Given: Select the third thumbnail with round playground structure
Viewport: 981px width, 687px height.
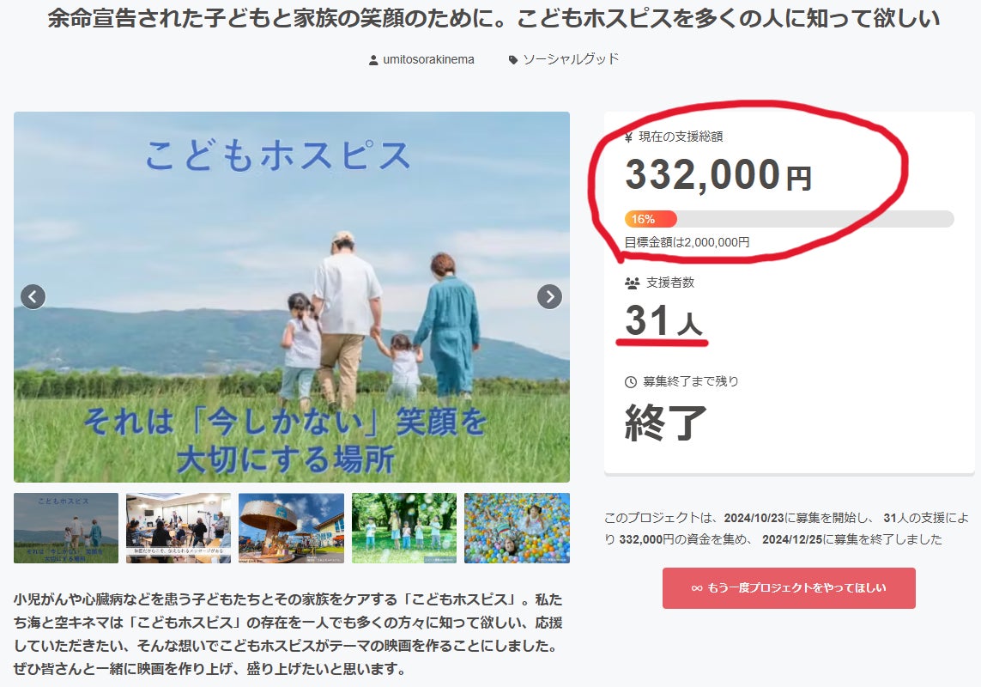Looking at the screenshot, I should (291, 528).
